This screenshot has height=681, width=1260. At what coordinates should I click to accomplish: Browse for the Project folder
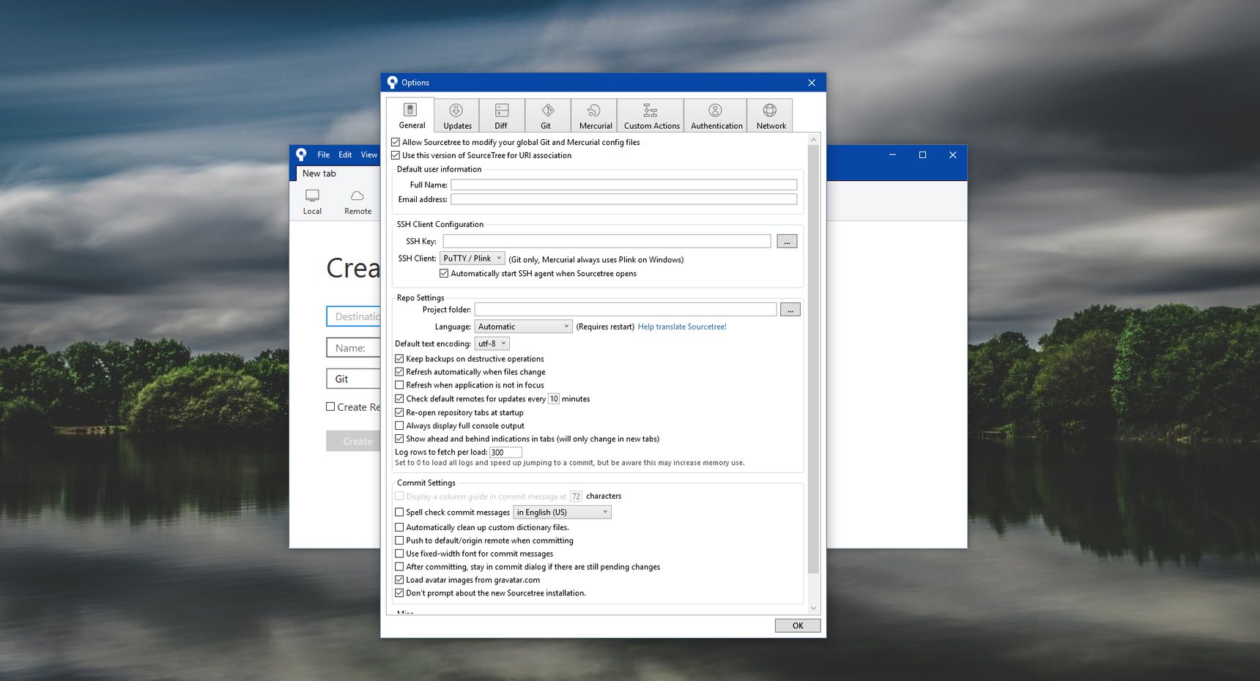(x=790, y=310)
